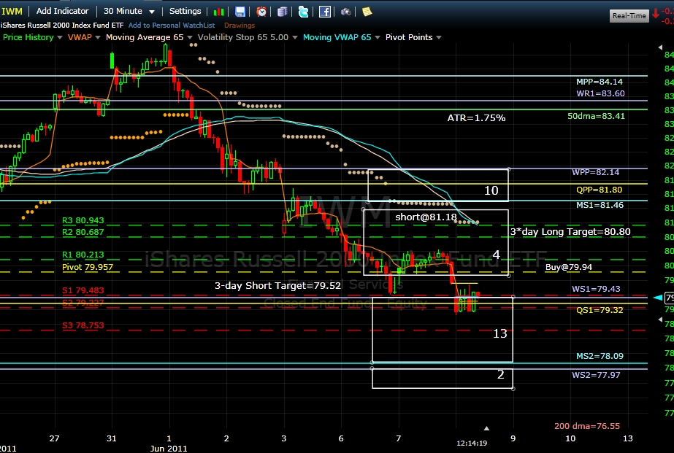The image size is (674, 453).
Task: Expand the Price History dropdown
Action: coord(60,37)
